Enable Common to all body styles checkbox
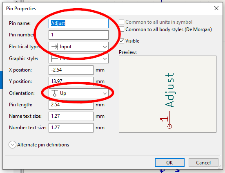The height and width of the screenshot is (173, 225). (122, 29)
